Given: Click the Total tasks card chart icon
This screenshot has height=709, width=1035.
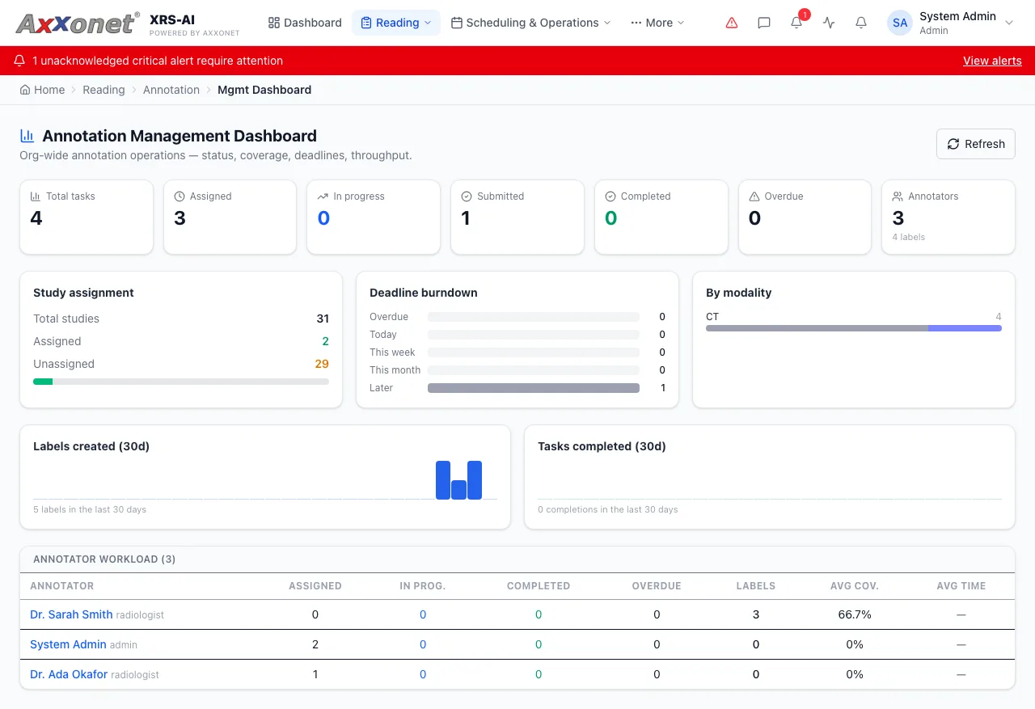Looking at the screenshot, I should click(36, 196).
